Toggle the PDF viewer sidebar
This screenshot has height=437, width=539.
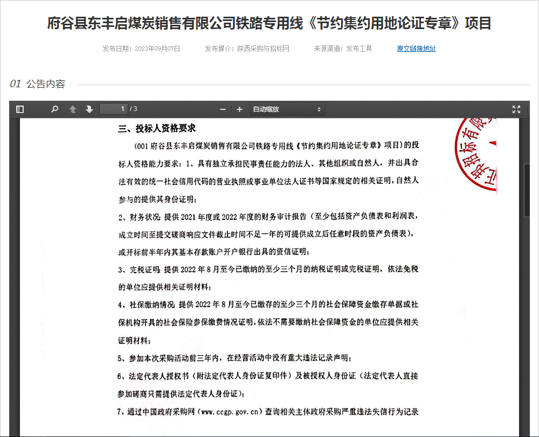(x=20, y=109)
